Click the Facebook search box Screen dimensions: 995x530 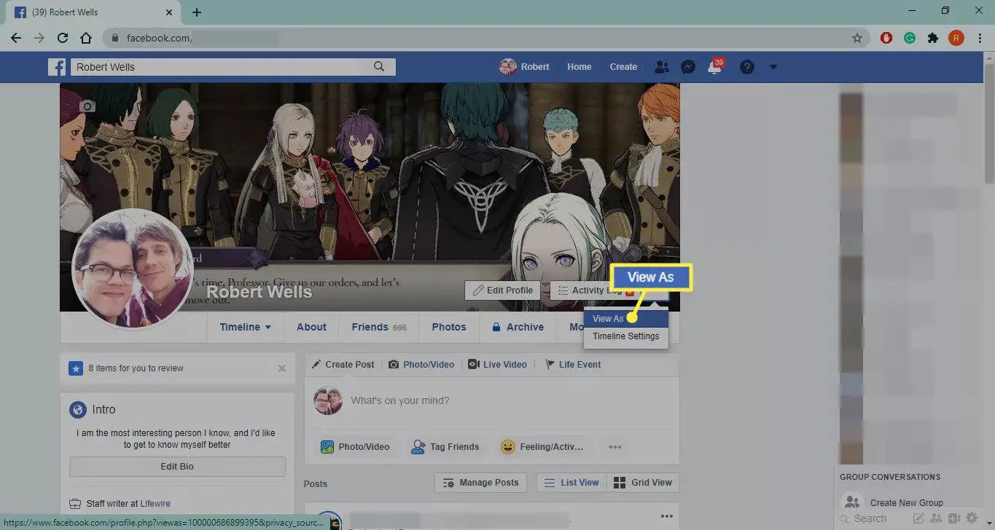click(x=233, y=67)
